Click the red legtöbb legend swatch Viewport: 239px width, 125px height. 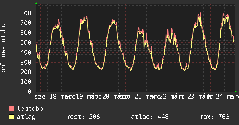tap(12, 109)
